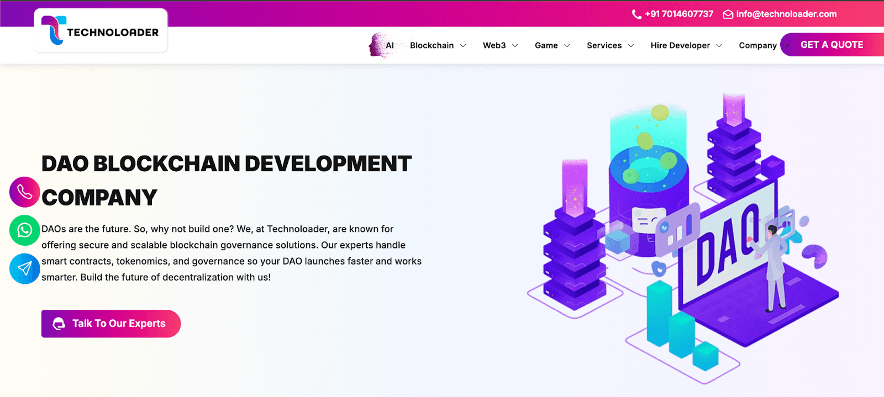The width and height of the screenshot is (884, 397).
Task: Expand the Blockchain dropdown chevron
Action: click(x=463, y=45)
